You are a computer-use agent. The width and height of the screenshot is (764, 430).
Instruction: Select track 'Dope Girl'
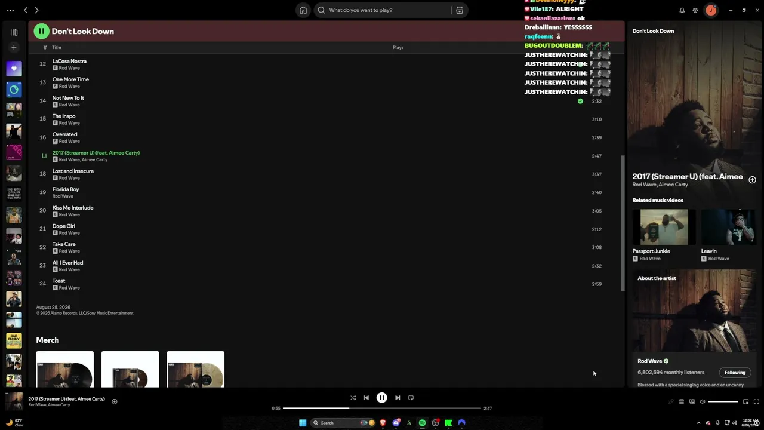click(x=64, y=226)
